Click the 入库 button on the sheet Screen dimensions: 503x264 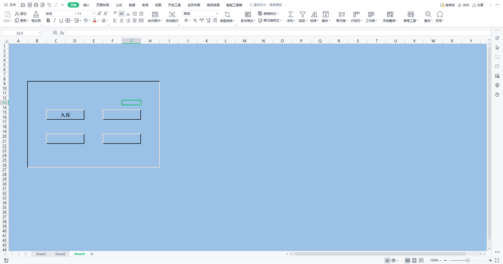coord(65,115)
